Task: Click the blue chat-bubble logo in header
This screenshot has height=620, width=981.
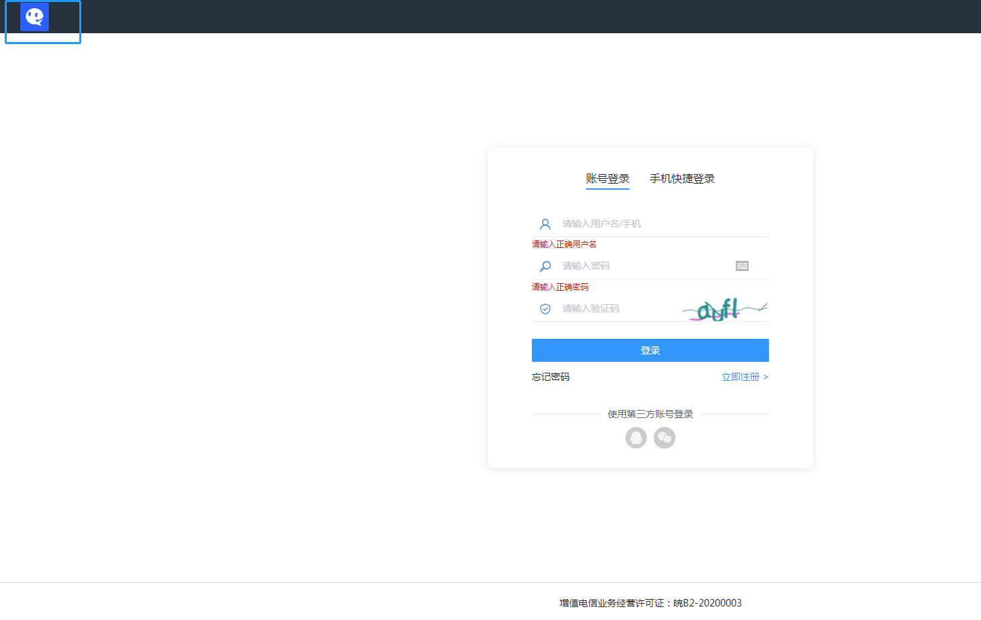Action: 35,17
